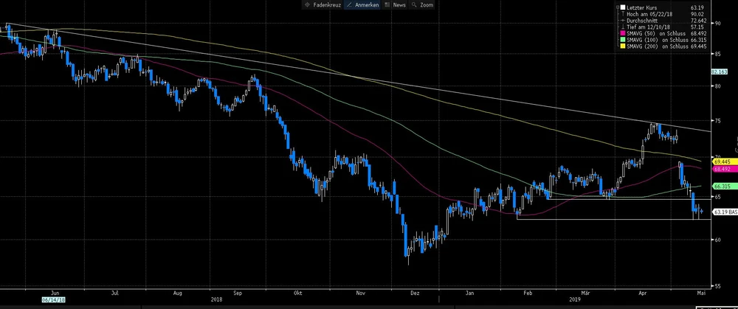Viewport: 738px width, 309px height.
Task: Click the News panel icon
Action: (x=387, y=4)
